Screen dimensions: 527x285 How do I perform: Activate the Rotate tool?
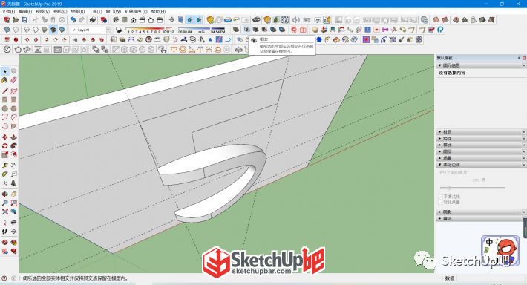[4, 146]
